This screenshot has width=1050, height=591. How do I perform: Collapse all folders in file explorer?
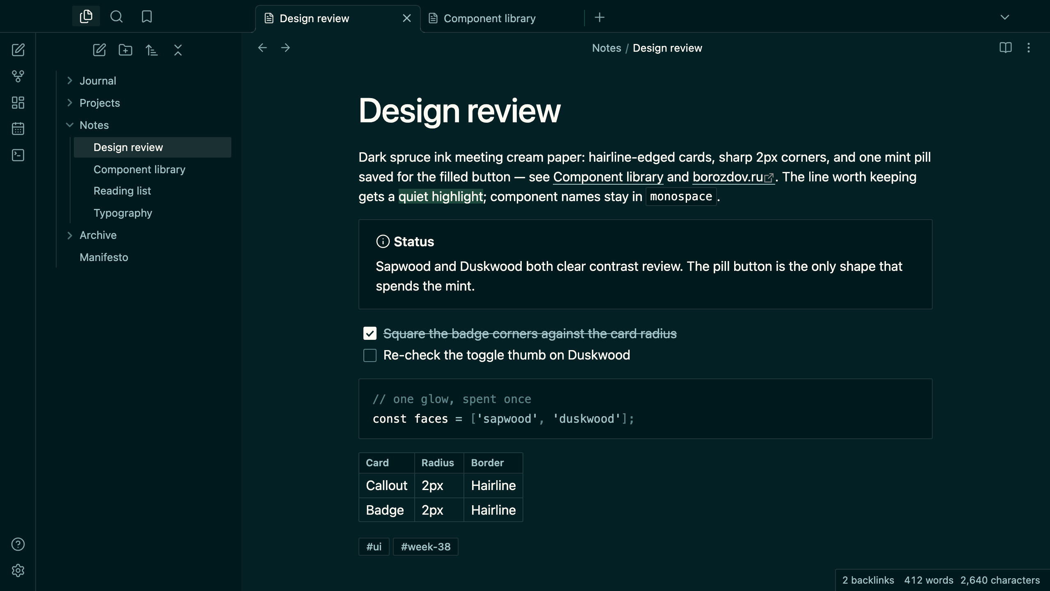(178, 50)
